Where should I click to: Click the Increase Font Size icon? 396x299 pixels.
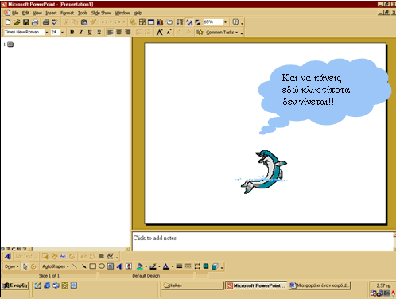(x=159, y=33)
